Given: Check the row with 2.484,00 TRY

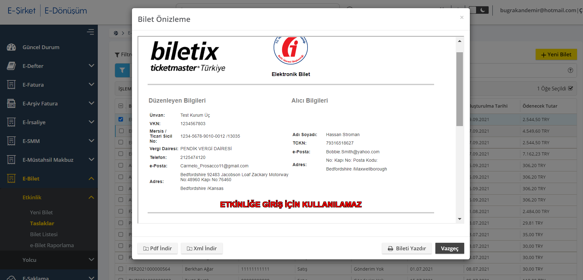Looking at the screenshot, I should 121,211.
